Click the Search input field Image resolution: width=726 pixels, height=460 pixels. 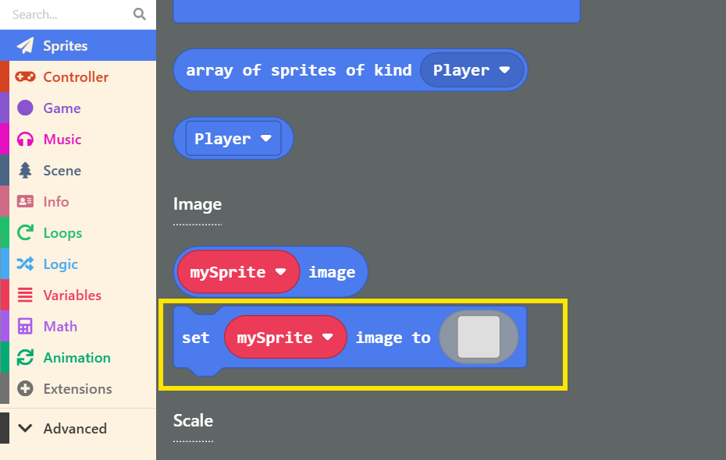[x=66, y=14]
